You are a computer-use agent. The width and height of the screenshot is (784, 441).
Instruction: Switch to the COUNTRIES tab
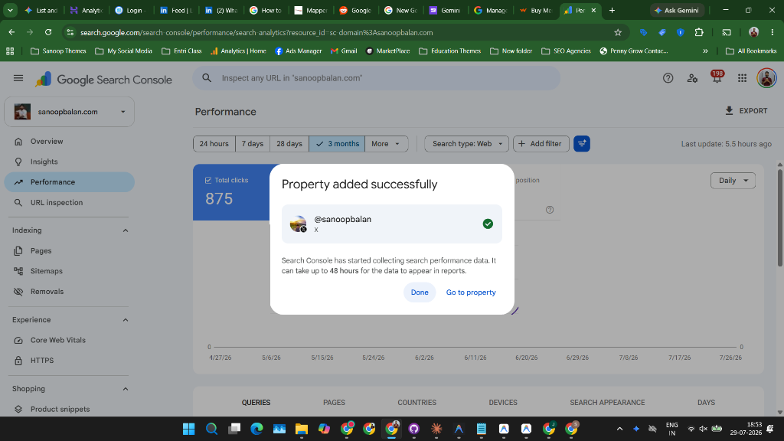click(x=417, y=403)
